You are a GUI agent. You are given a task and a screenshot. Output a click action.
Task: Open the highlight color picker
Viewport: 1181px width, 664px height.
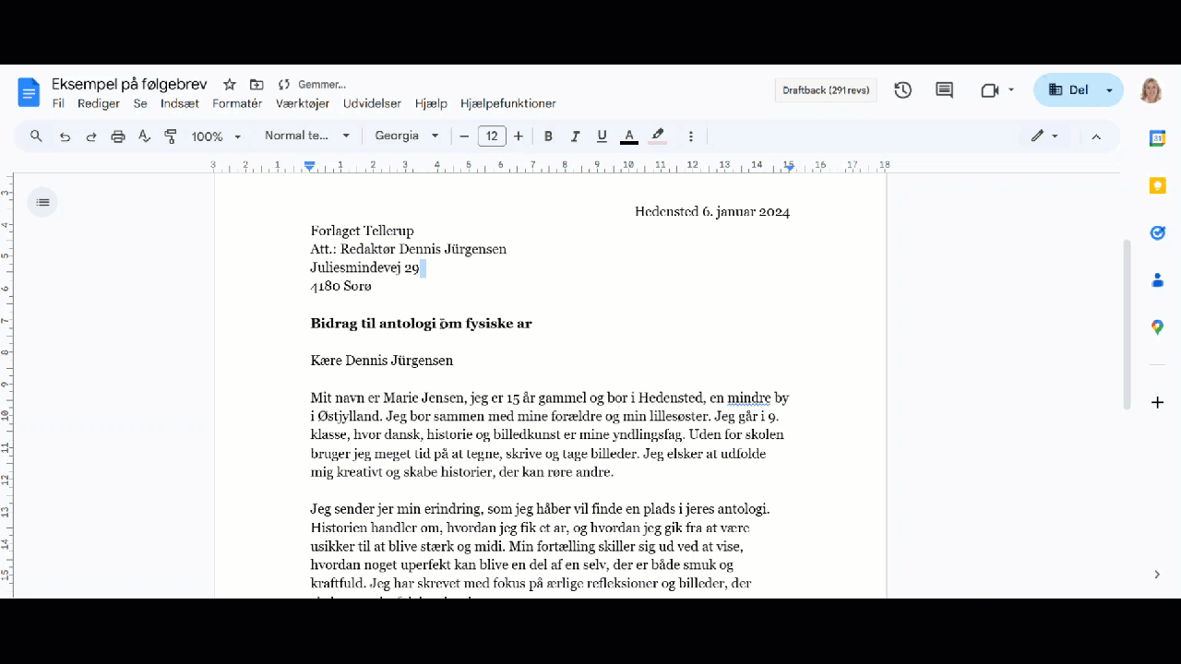click(658, 136)
